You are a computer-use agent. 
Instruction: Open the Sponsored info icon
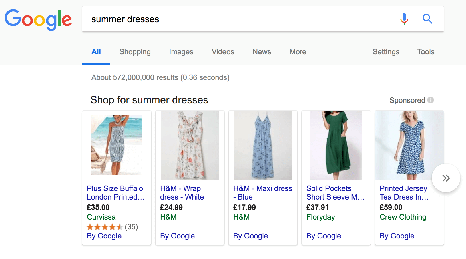[x=431, y=100]
